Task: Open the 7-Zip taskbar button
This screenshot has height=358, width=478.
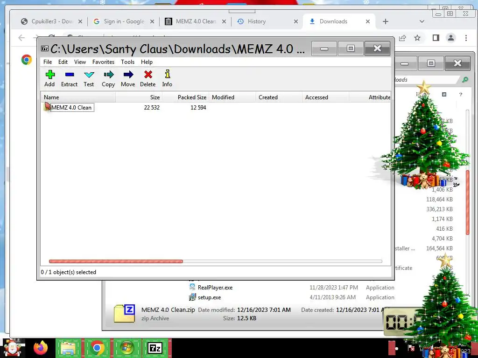Action: click(x=155, y=348)
